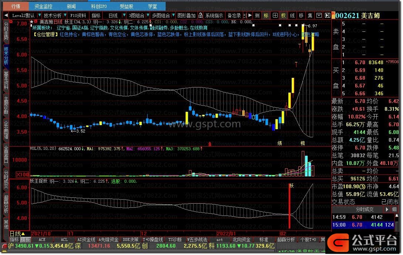Select the T+0操盘线 indicator tab
This screenshot has height=255, width=403.
click(x=153, y=240)
